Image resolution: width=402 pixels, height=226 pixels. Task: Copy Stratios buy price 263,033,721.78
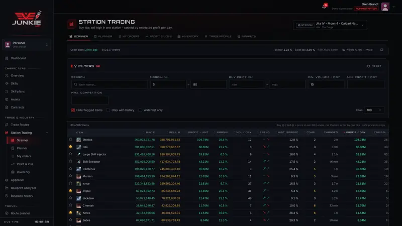pos(145,140)
